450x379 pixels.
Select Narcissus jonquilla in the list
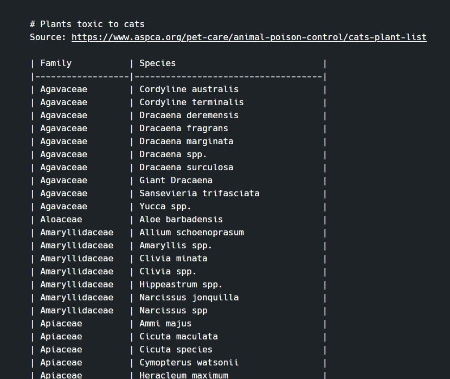click(x=189, y=297)
